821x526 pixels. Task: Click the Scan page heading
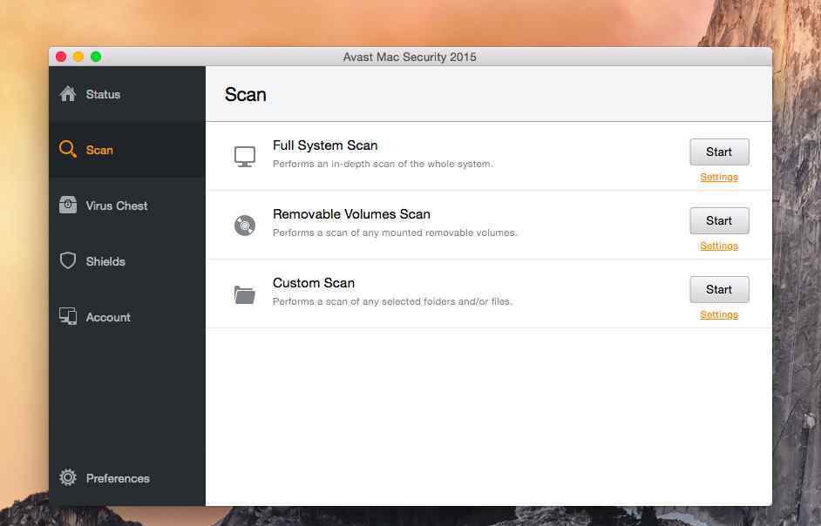pos(246,95)
